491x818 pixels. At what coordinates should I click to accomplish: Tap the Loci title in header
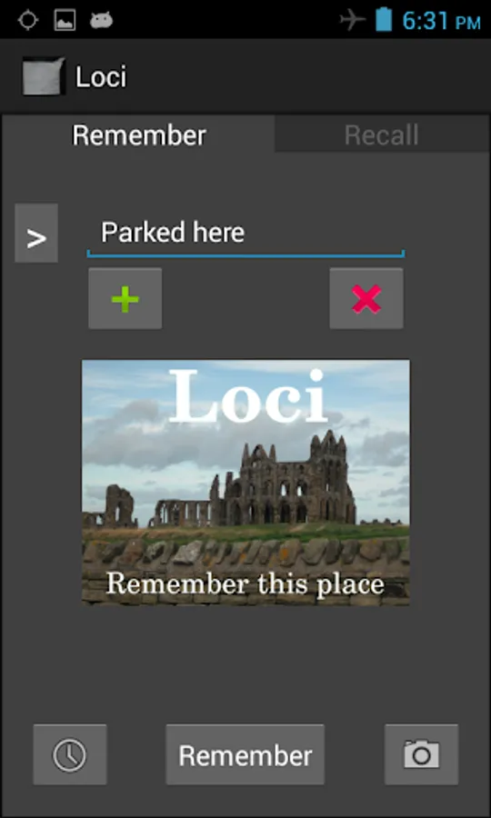click(x=101, y=77)
